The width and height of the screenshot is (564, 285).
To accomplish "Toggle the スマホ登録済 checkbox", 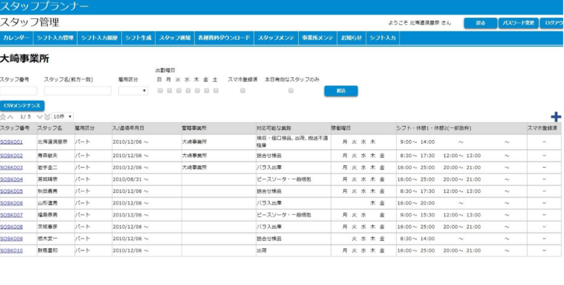I will point(243,90).
